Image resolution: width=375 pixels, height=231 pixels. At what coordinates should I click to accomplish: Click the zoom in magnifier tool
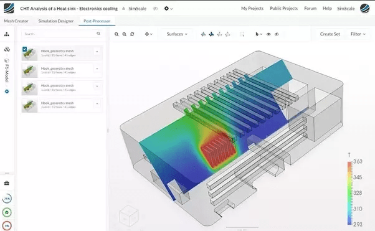point(116,34)
